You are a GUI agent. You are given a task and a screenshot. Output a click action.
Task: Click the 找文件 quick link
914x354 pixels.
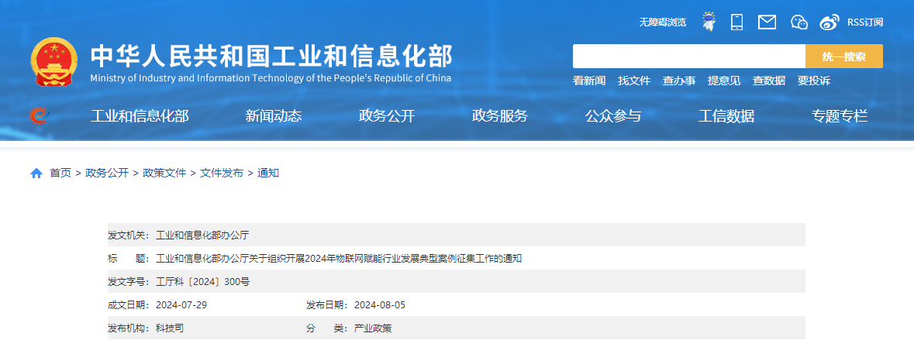[634, 81]
